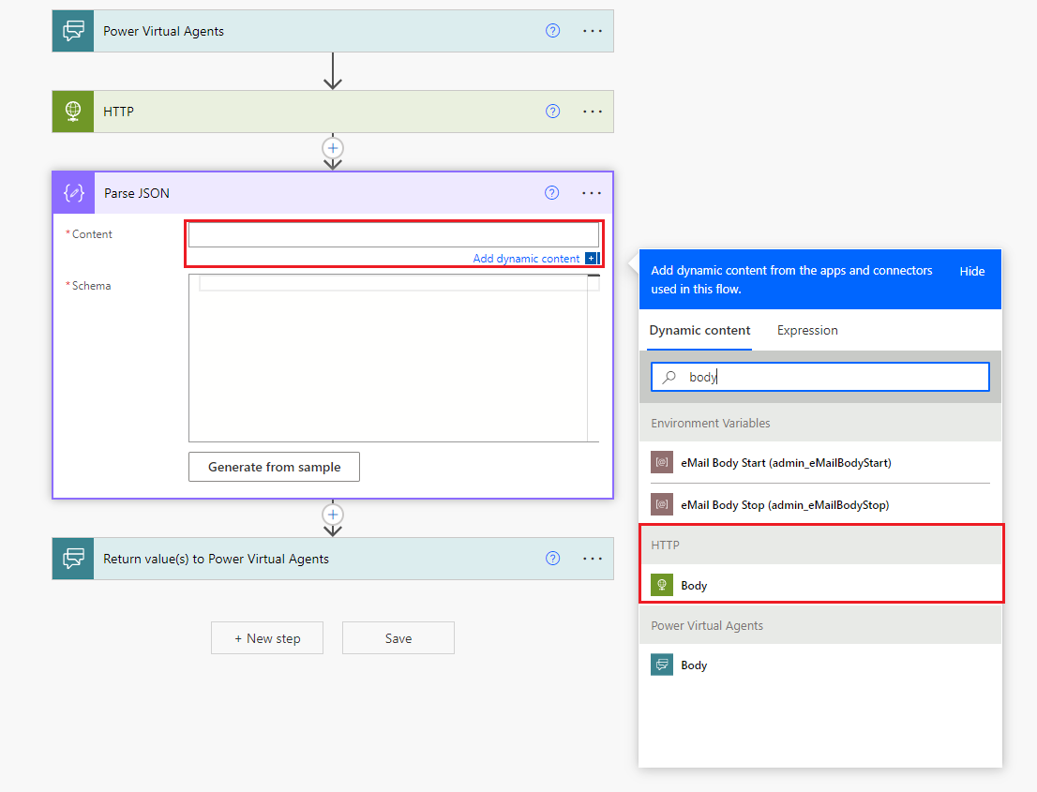The height and width of the screenshot is (792, 1037).
Task: Open help for the HTTP step
Action: point(552,112)
